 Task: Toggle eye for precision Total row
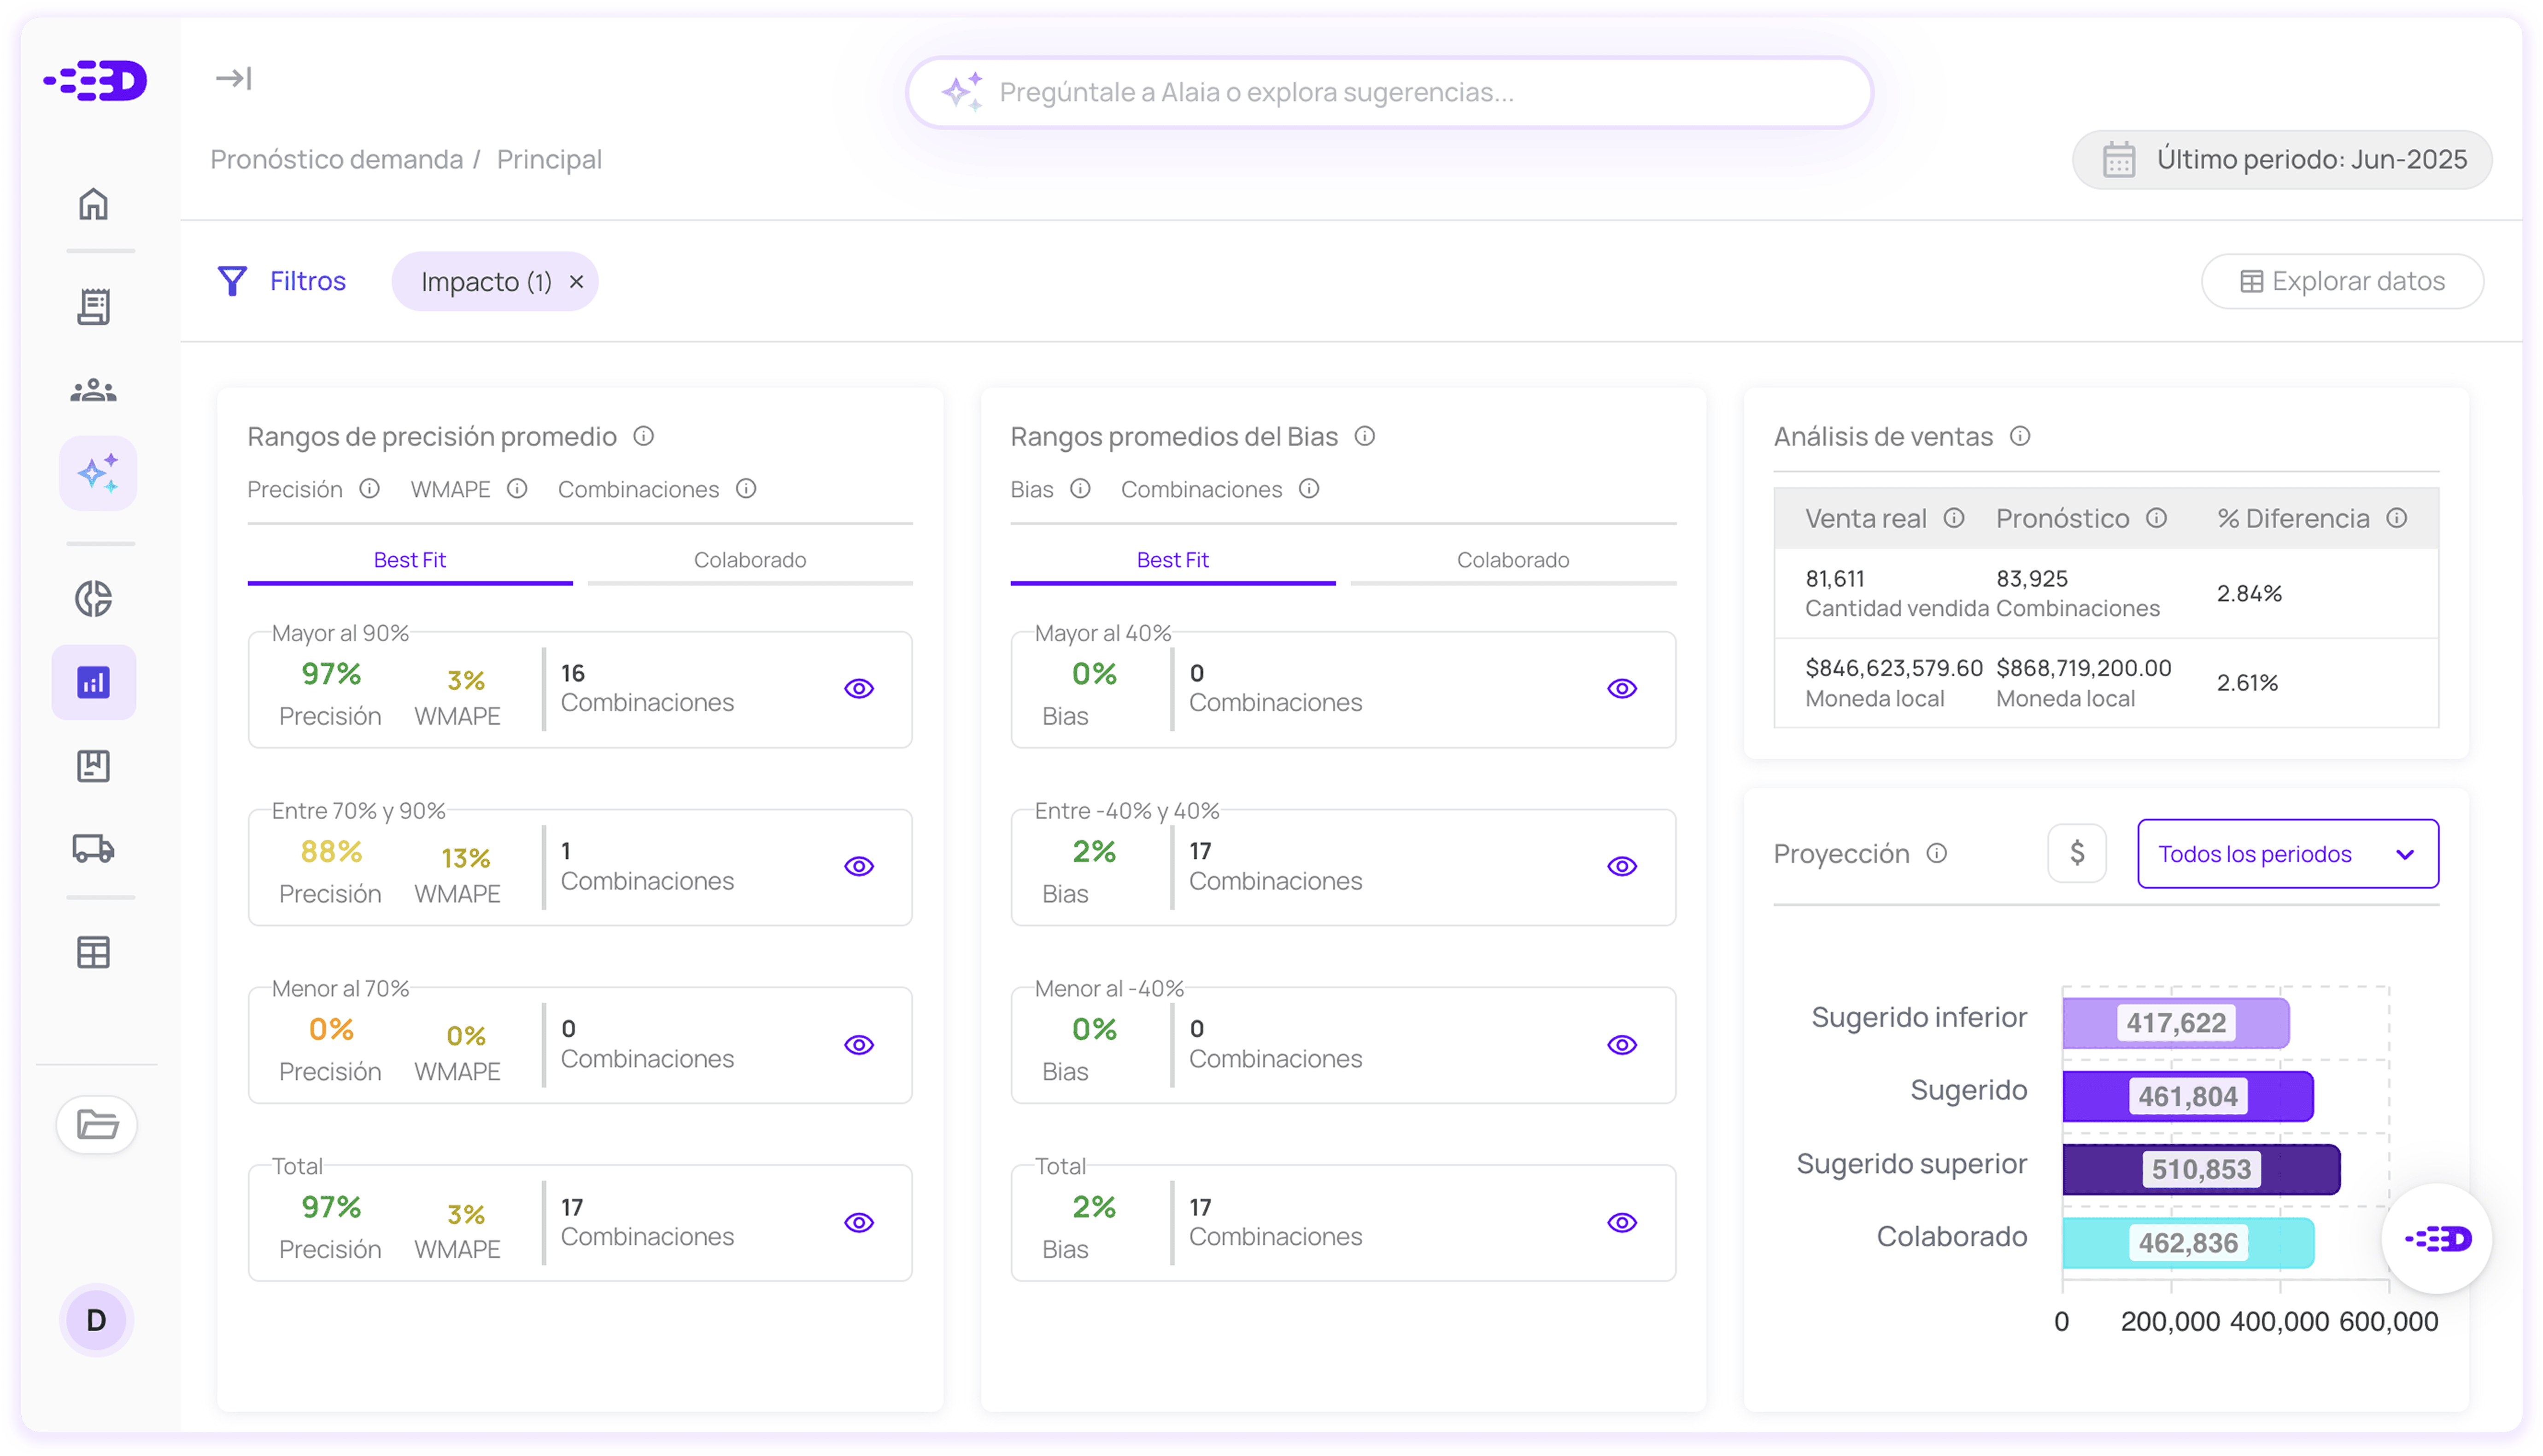858,1222
